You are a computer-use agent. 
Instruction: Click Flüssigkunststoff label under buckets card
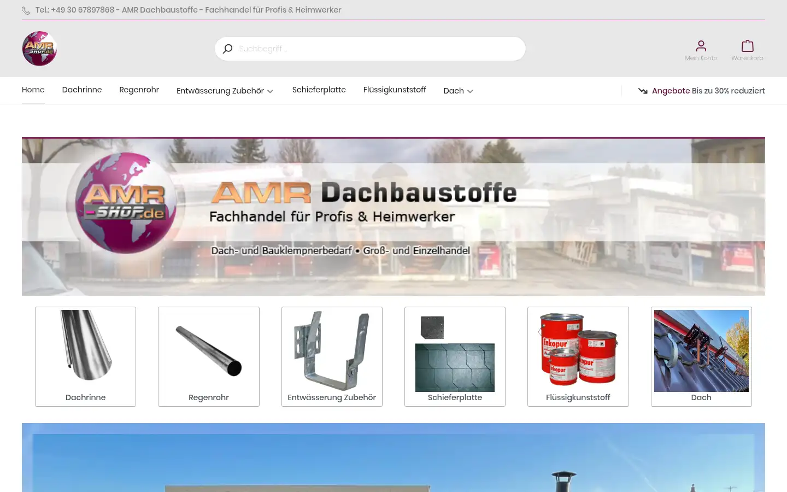point(578,397)
